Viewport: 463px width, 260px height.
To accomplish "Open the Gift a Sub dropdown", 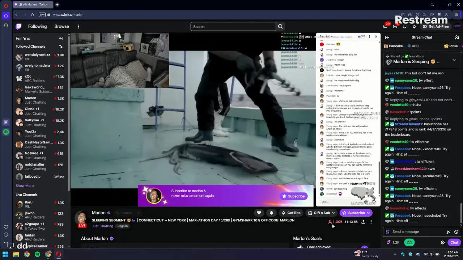I will click(x=321, y=213).
